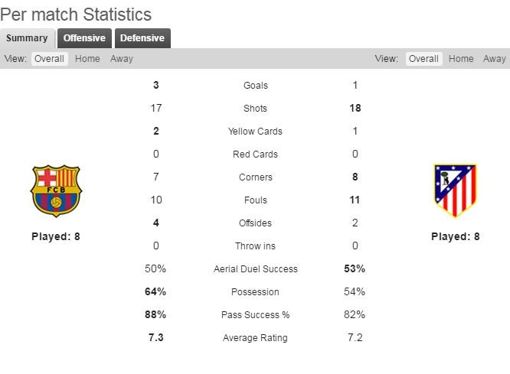Click the Possession statistic label
510x374 pixels.
click(x=256, y=292)
